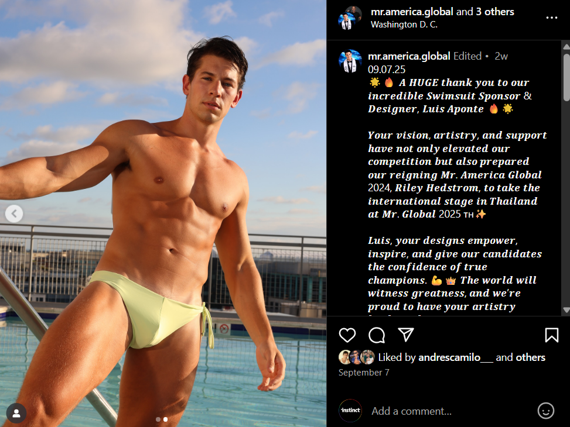Open the Washington D. C. location
The width and height of the screenshot is (570, 427).
(404, 25)
